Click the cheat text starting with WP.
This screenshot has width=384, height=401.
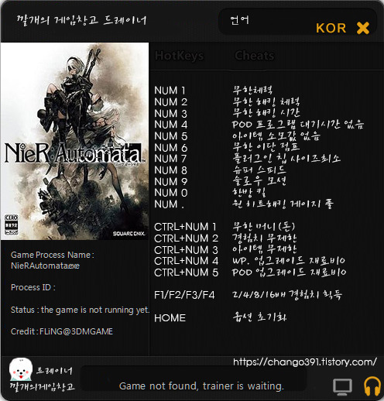pos(289,261)
